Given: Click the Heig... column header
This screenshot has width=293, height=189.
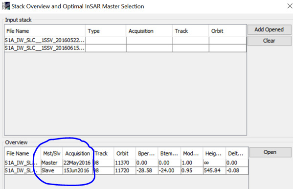Looking at the screenshot, I should [214, 153].
